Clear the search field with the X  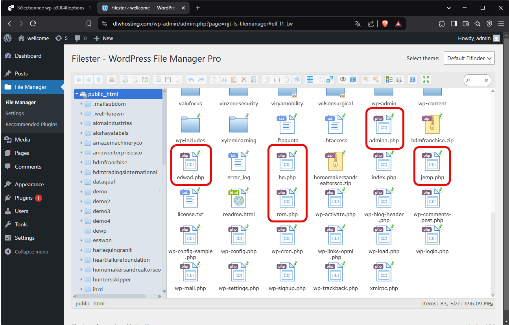point(487,80)
